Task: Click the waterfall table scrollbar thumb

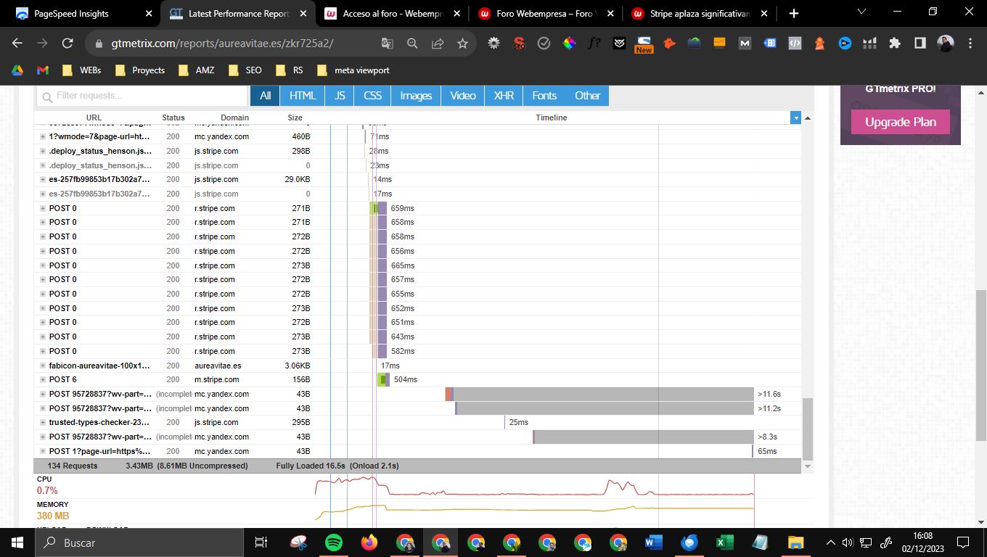Action: point(808,428)
